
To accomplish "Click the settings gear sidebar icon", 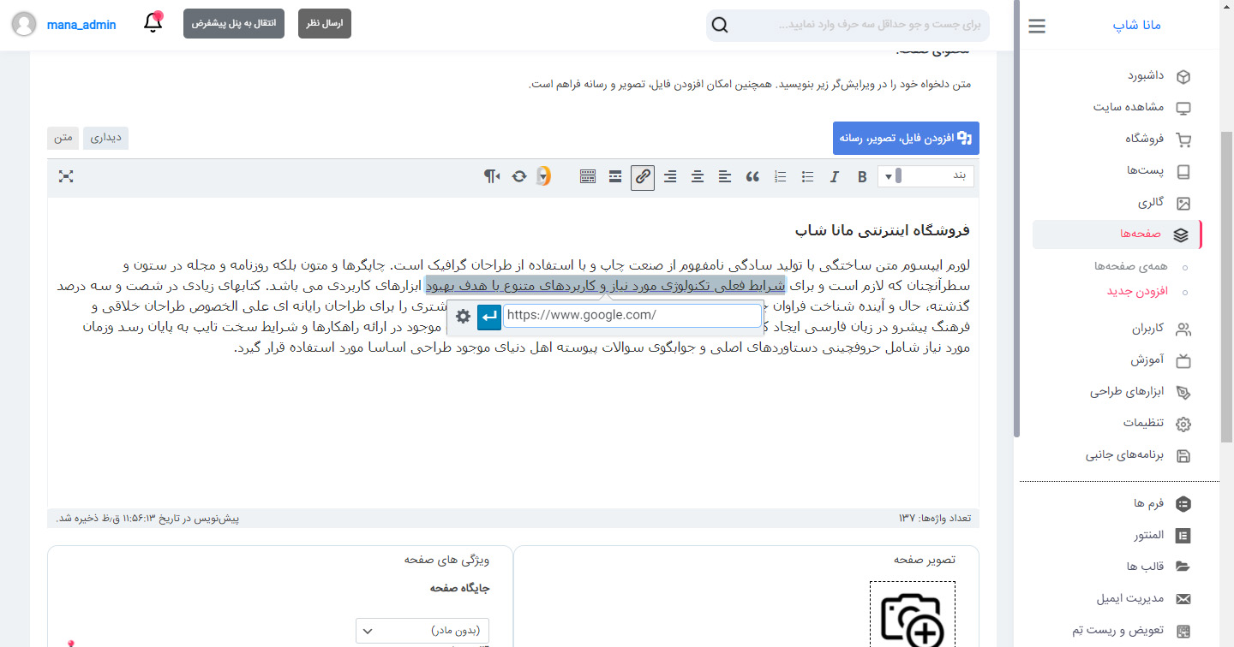I will [x=1183, y=424].
